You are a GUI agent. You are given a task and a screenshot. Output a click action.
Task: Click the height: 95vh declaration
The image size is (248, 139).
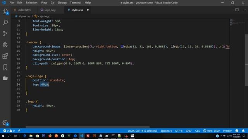coord(44,51)
